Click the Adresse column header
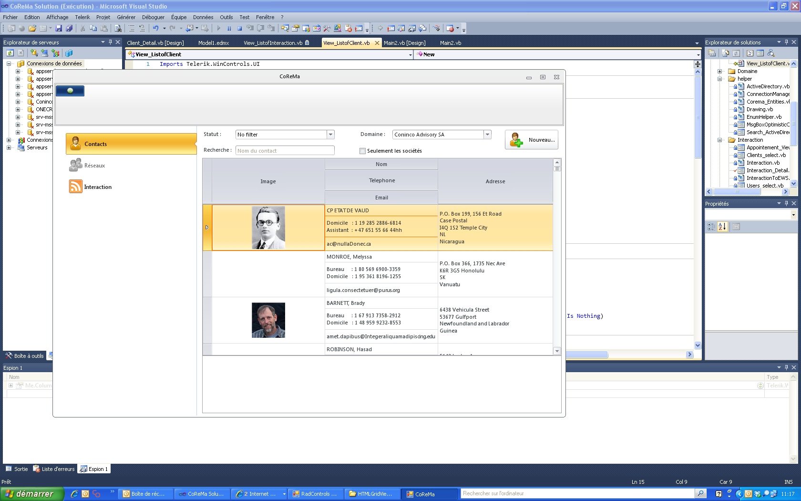The width and height of the screenshot is (801, 501). pyautogui.click(x=495, y=181)
